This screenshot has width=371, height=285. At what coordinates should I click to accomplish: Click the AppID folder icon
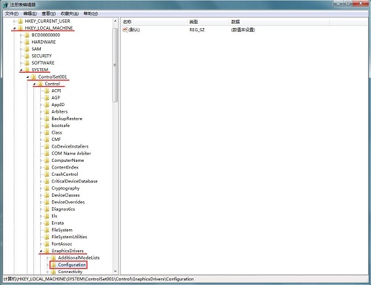[47, 105]
